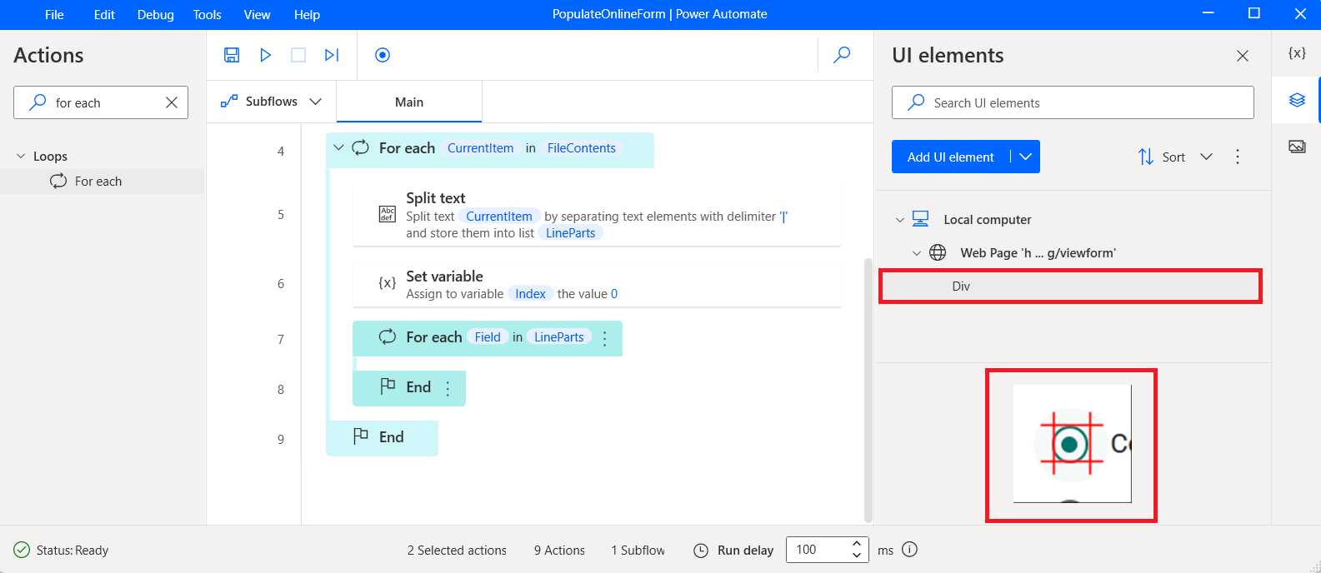Click the loop icon of For each CurrentItem
Screen dimensions: 1321x573
coord(360,147)
